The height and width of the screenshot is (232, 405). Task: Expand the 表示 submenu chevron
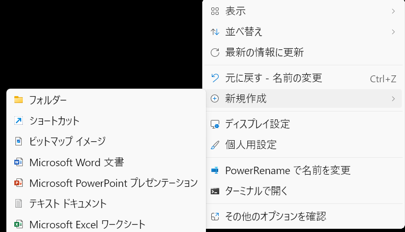pos(393,11)
